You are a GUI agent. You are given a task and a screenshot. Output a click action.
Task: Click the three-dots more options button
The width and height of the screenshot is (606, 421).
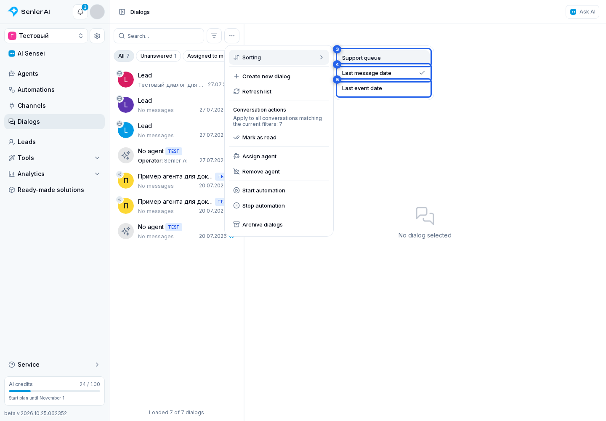[232, 36]
